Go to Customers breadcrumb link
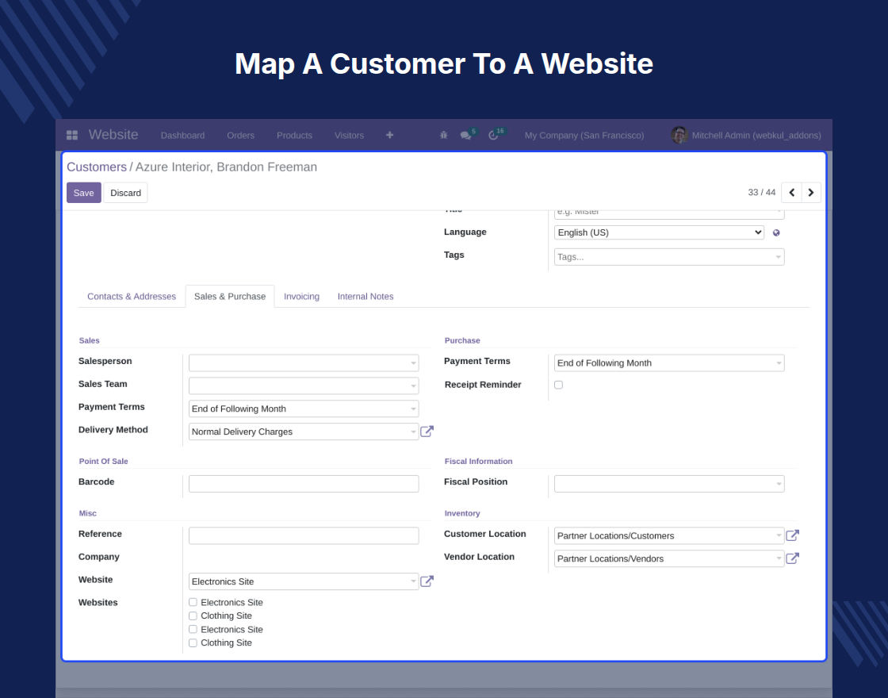The width and height of the screenshot is (888, 698). [x=97, y=167]
